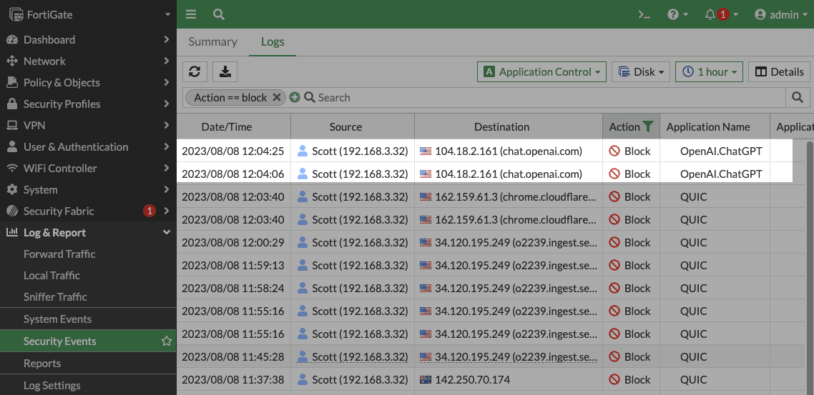Open Reports page

coord(42,363)
